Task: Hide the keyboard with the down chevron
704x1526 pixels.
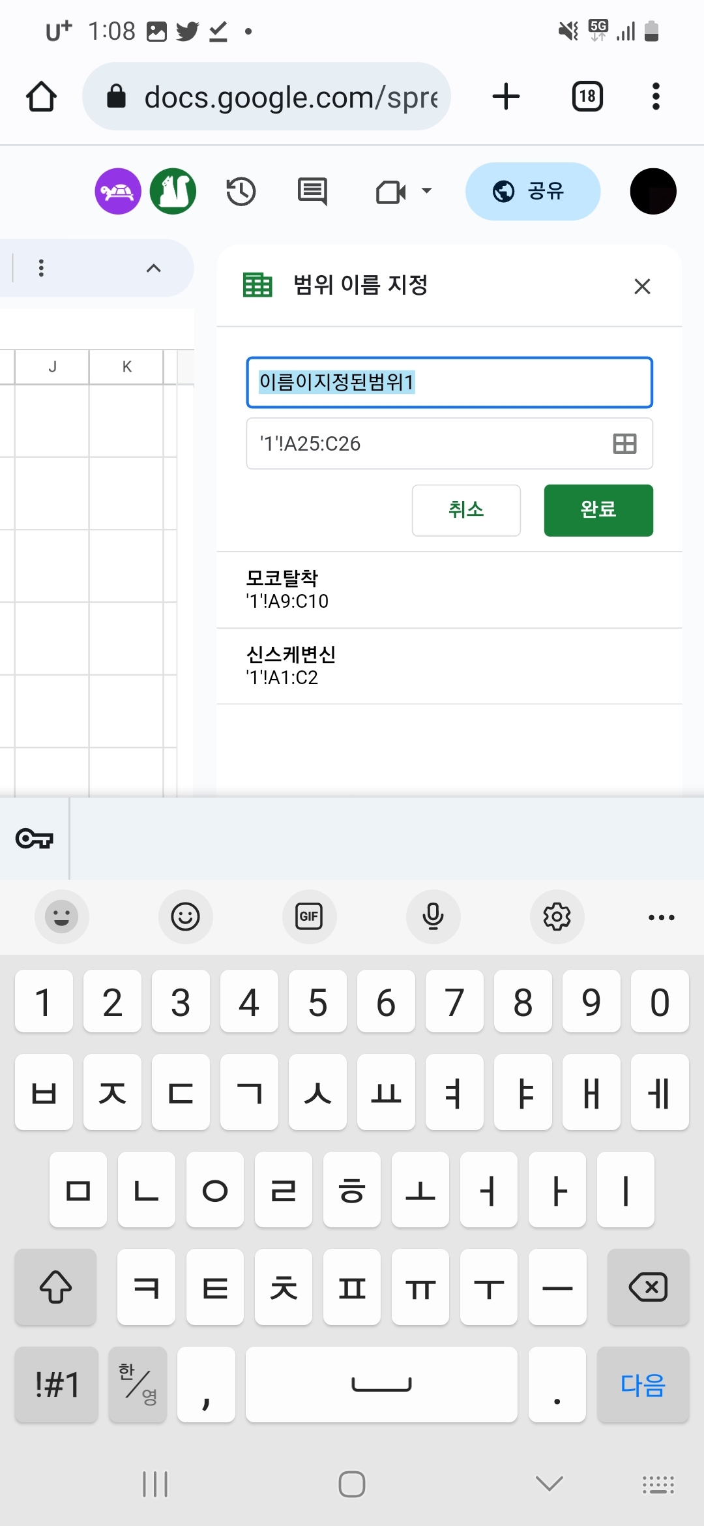Action: [549, 1484]
